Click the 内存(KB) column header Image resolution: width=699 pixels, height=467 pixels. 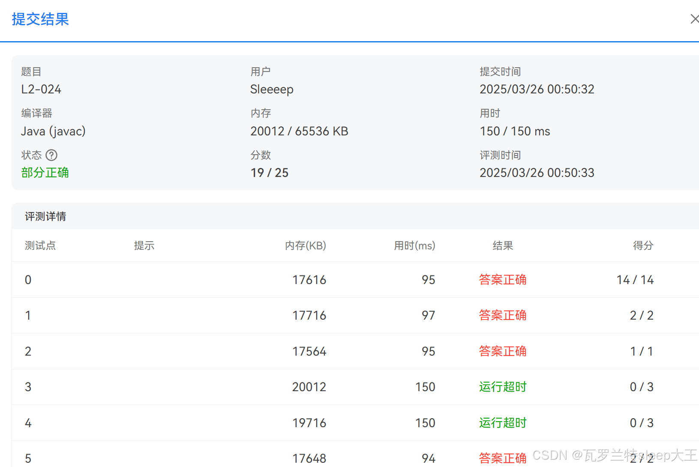click(306, 245)
